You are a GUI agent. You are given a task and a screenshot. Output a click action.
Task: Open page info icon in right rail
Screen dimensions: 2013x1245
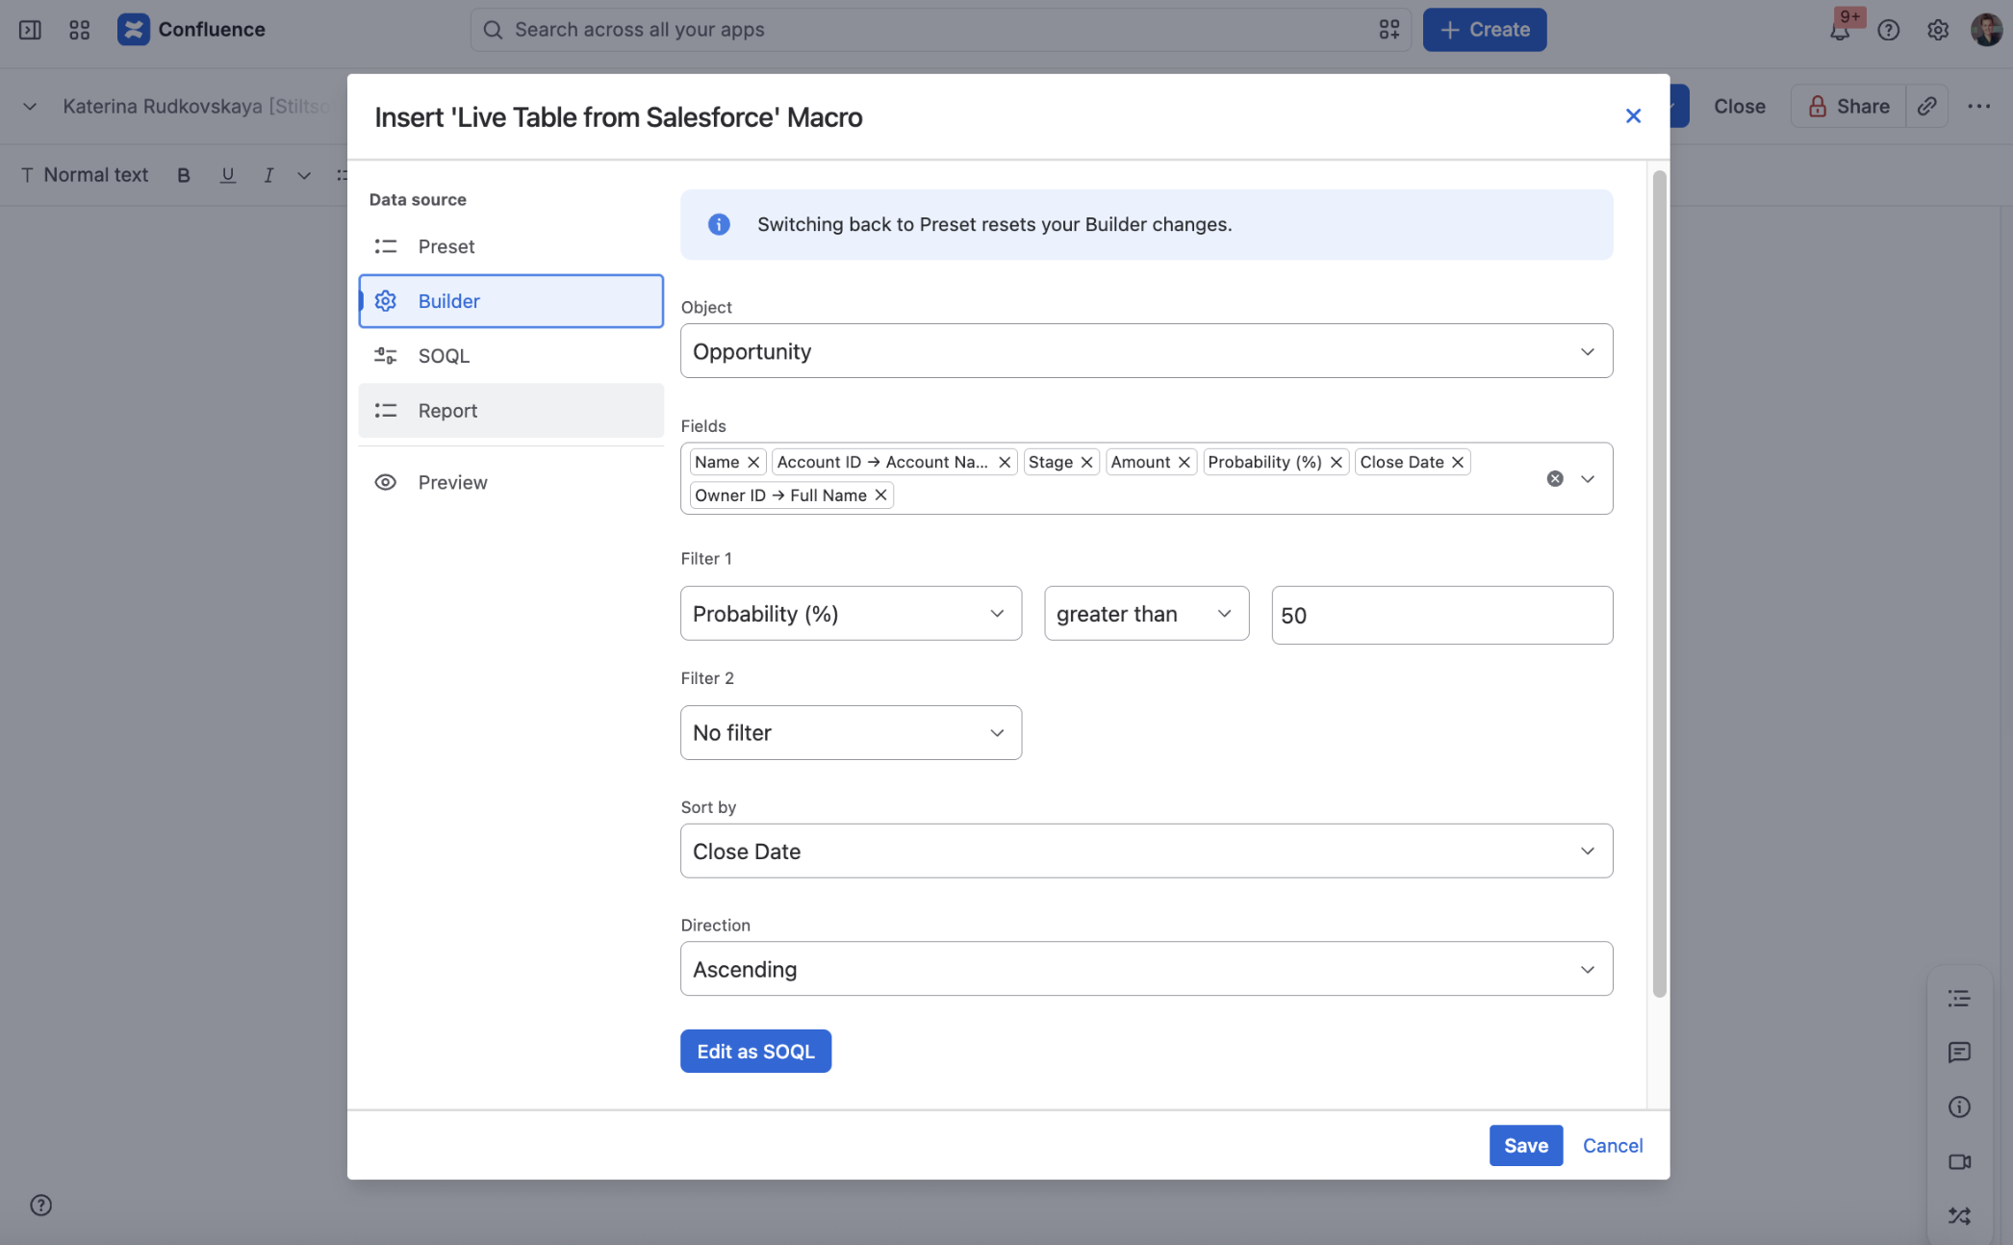pyautogui.click(x=1958, y=1107)
